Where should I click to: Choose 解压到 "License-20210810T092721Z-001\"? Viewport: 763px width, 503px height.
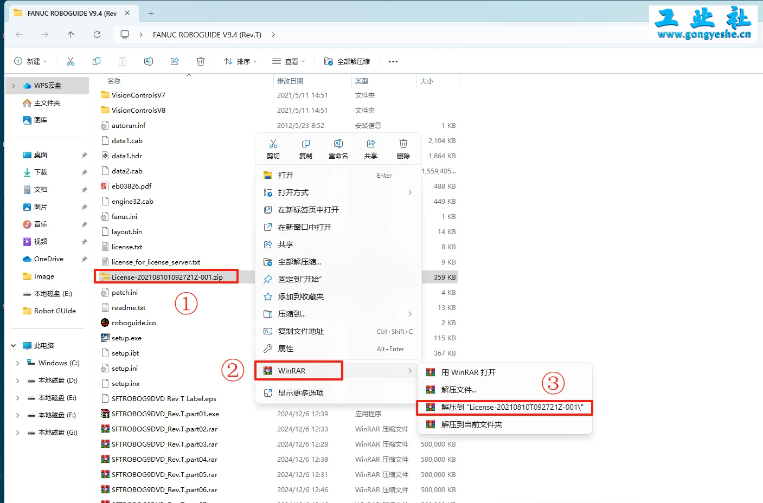pos(505,407)
